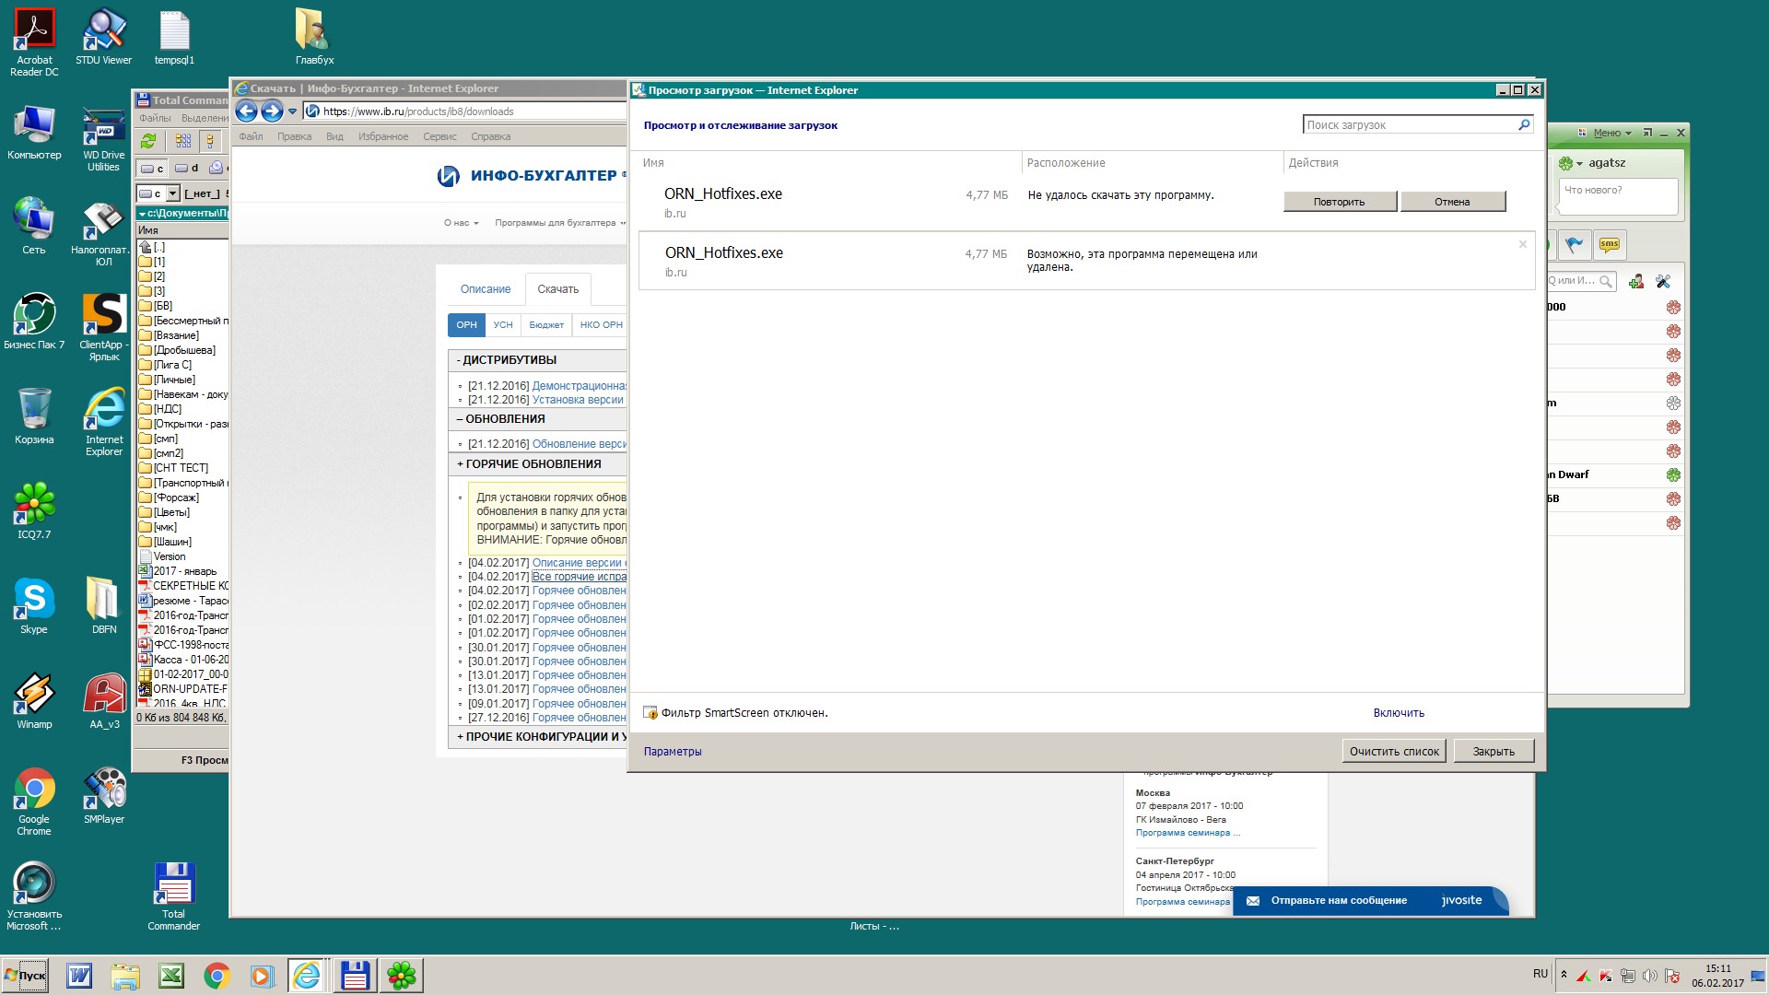Select the Бюджет product tab

(x=546, y=325)
